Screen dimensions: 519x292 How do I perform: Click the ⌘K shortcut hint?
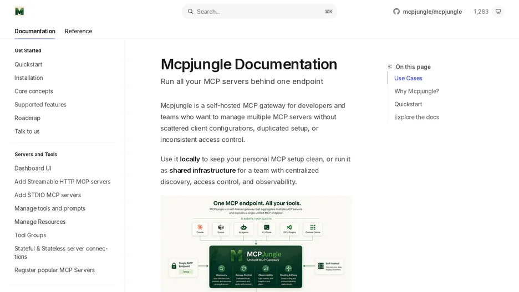328,12
